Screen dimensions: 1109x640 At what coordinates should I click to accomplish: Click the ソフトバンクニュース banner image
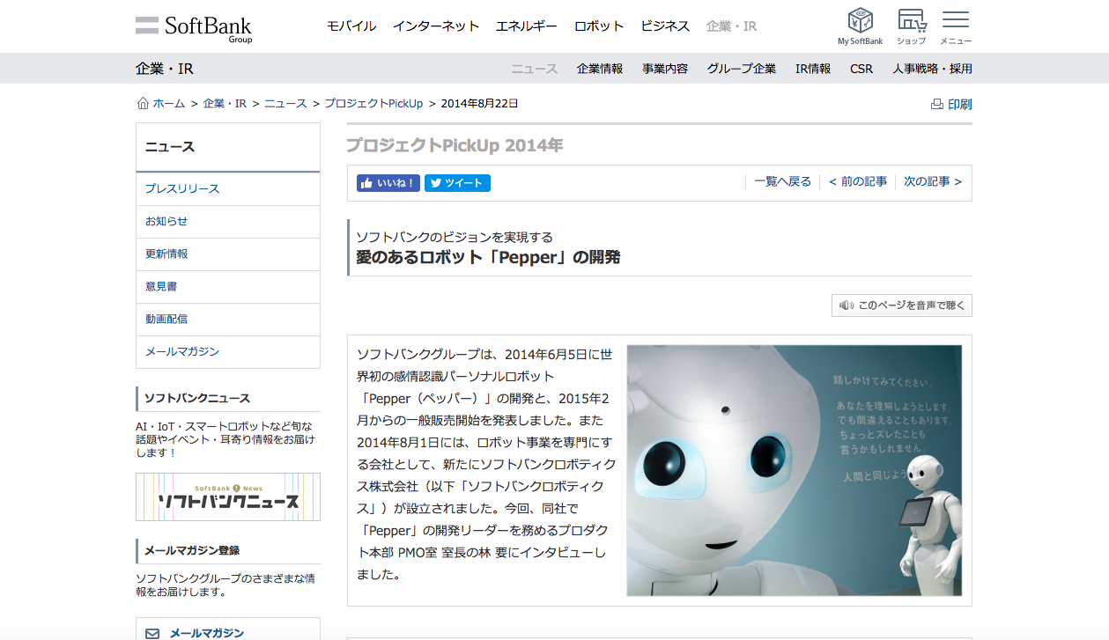(228, 497)
